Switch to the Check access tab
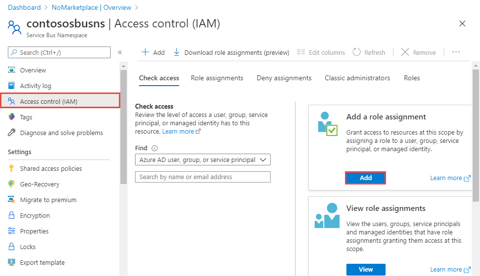 (x=159, y=78)
